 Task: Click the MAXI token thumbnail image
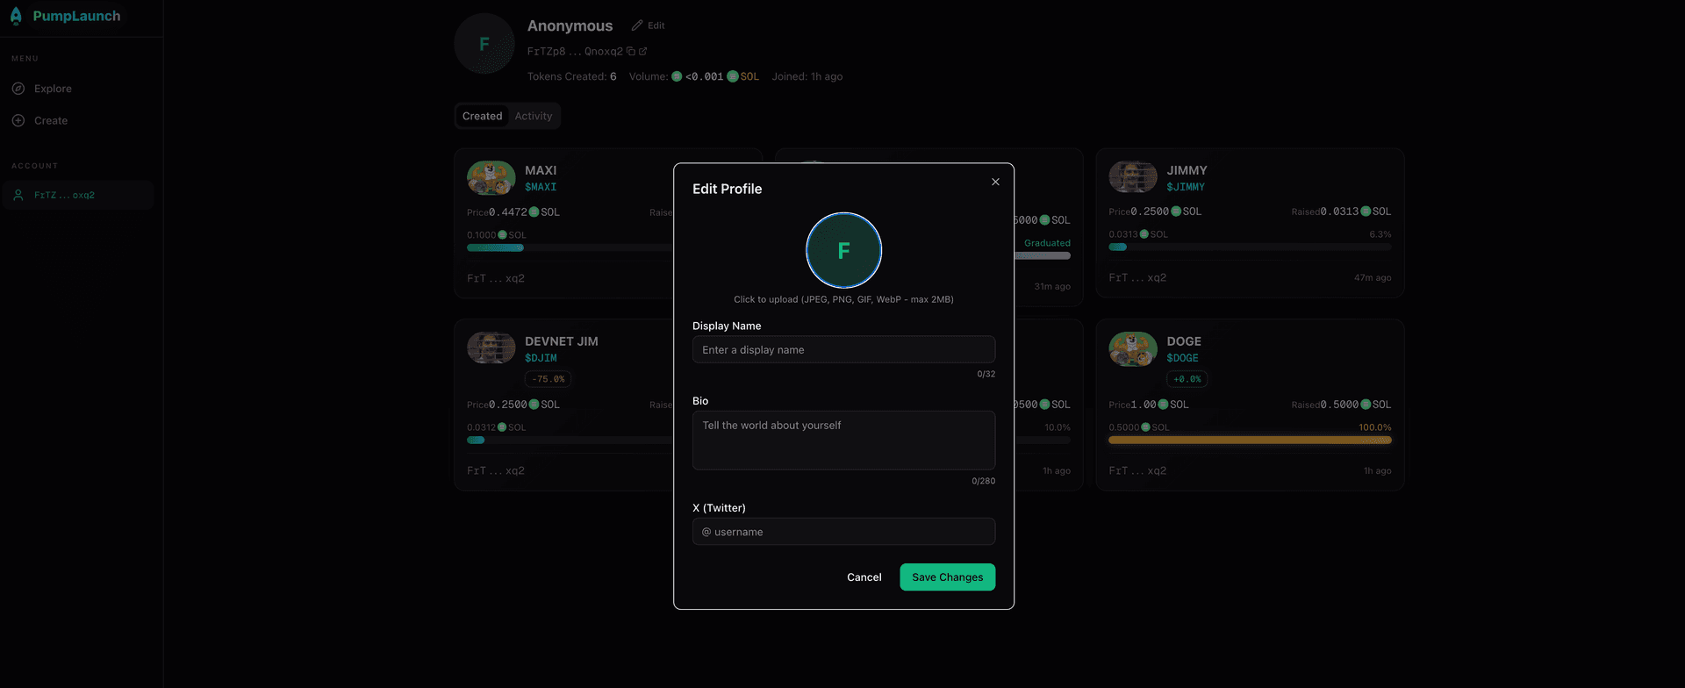coord(491,177)
